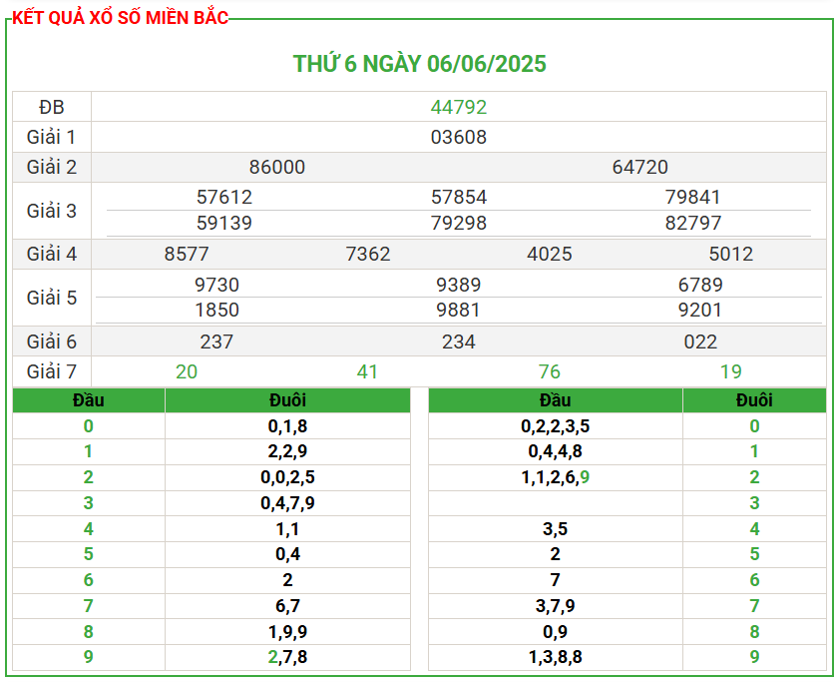Select Giải 6 number 234
Viewport: 837px width, 682px height.
pos(459,341)
